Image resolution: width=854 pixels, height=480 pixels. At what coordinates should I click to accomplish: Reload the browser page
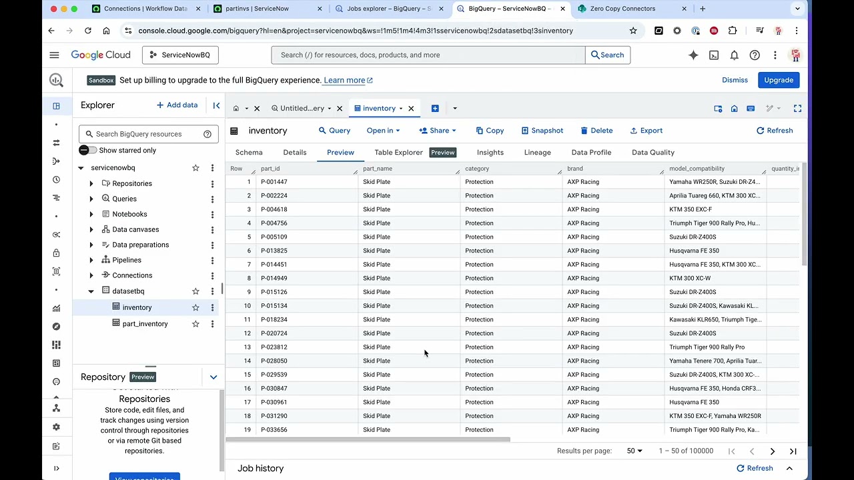[87, 31]
